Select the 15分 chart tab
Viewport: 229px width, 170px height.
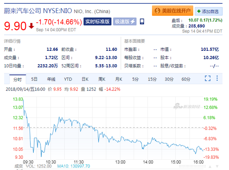pyautogui.click(x=152, y=79)
